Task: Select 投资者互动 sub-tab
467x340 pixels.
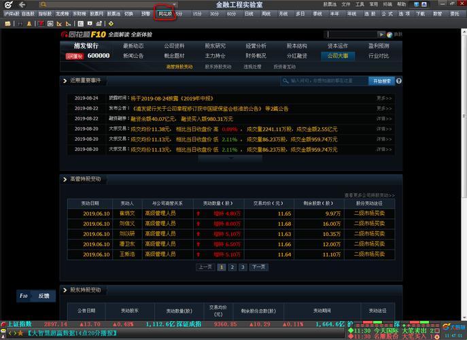Action: pyautogui.click(x=284, y=67)
